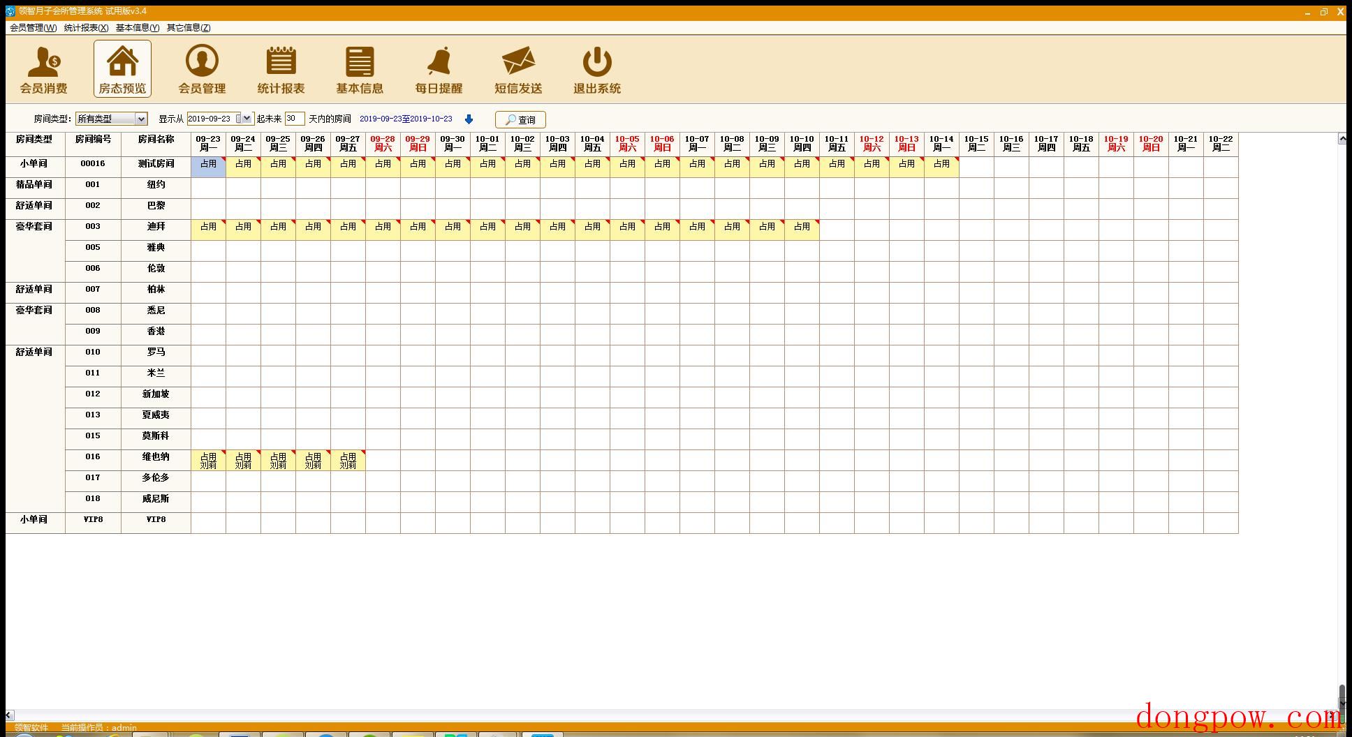Select 占用 cell for 测试房间 on 09-23
1352x737 pixels.
[x=208, y=167]
